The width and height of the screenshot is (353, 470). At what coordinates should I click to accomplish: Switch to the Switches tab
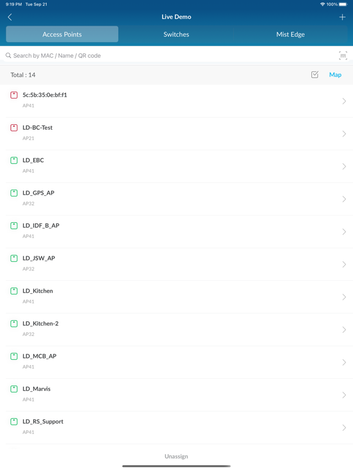(176, 34)
